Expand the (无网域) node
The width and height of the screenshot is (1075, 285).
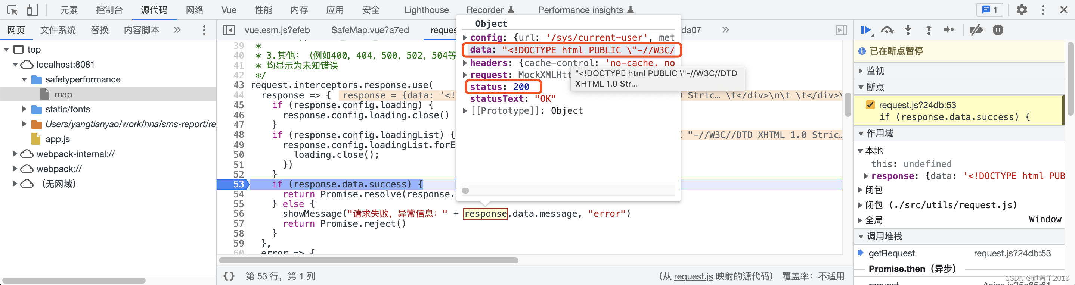click(x=15, y=184)
